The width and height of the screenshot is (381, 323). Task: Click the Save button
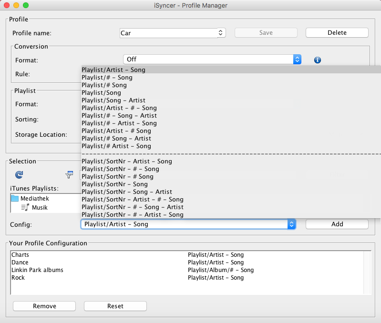266,32
